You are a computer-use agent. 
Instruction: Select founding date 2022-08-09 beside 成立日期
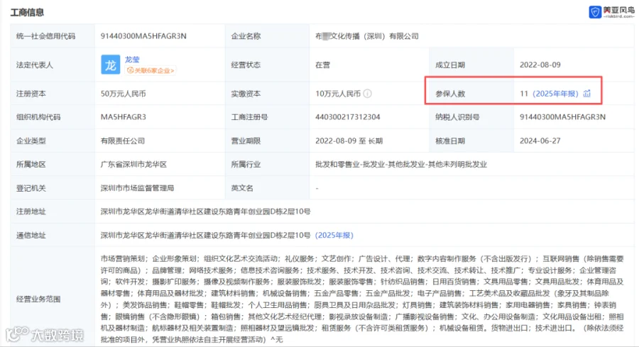(x=540, y=65)
